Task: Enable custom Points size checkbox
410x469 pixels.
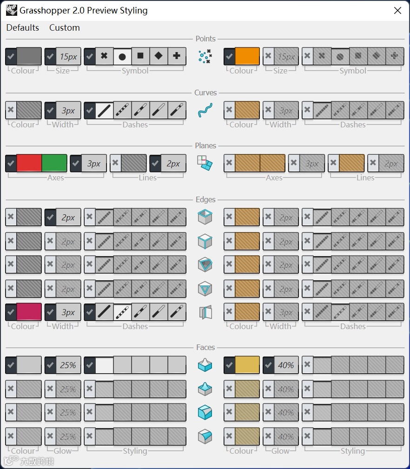Action: coord(269,56)
